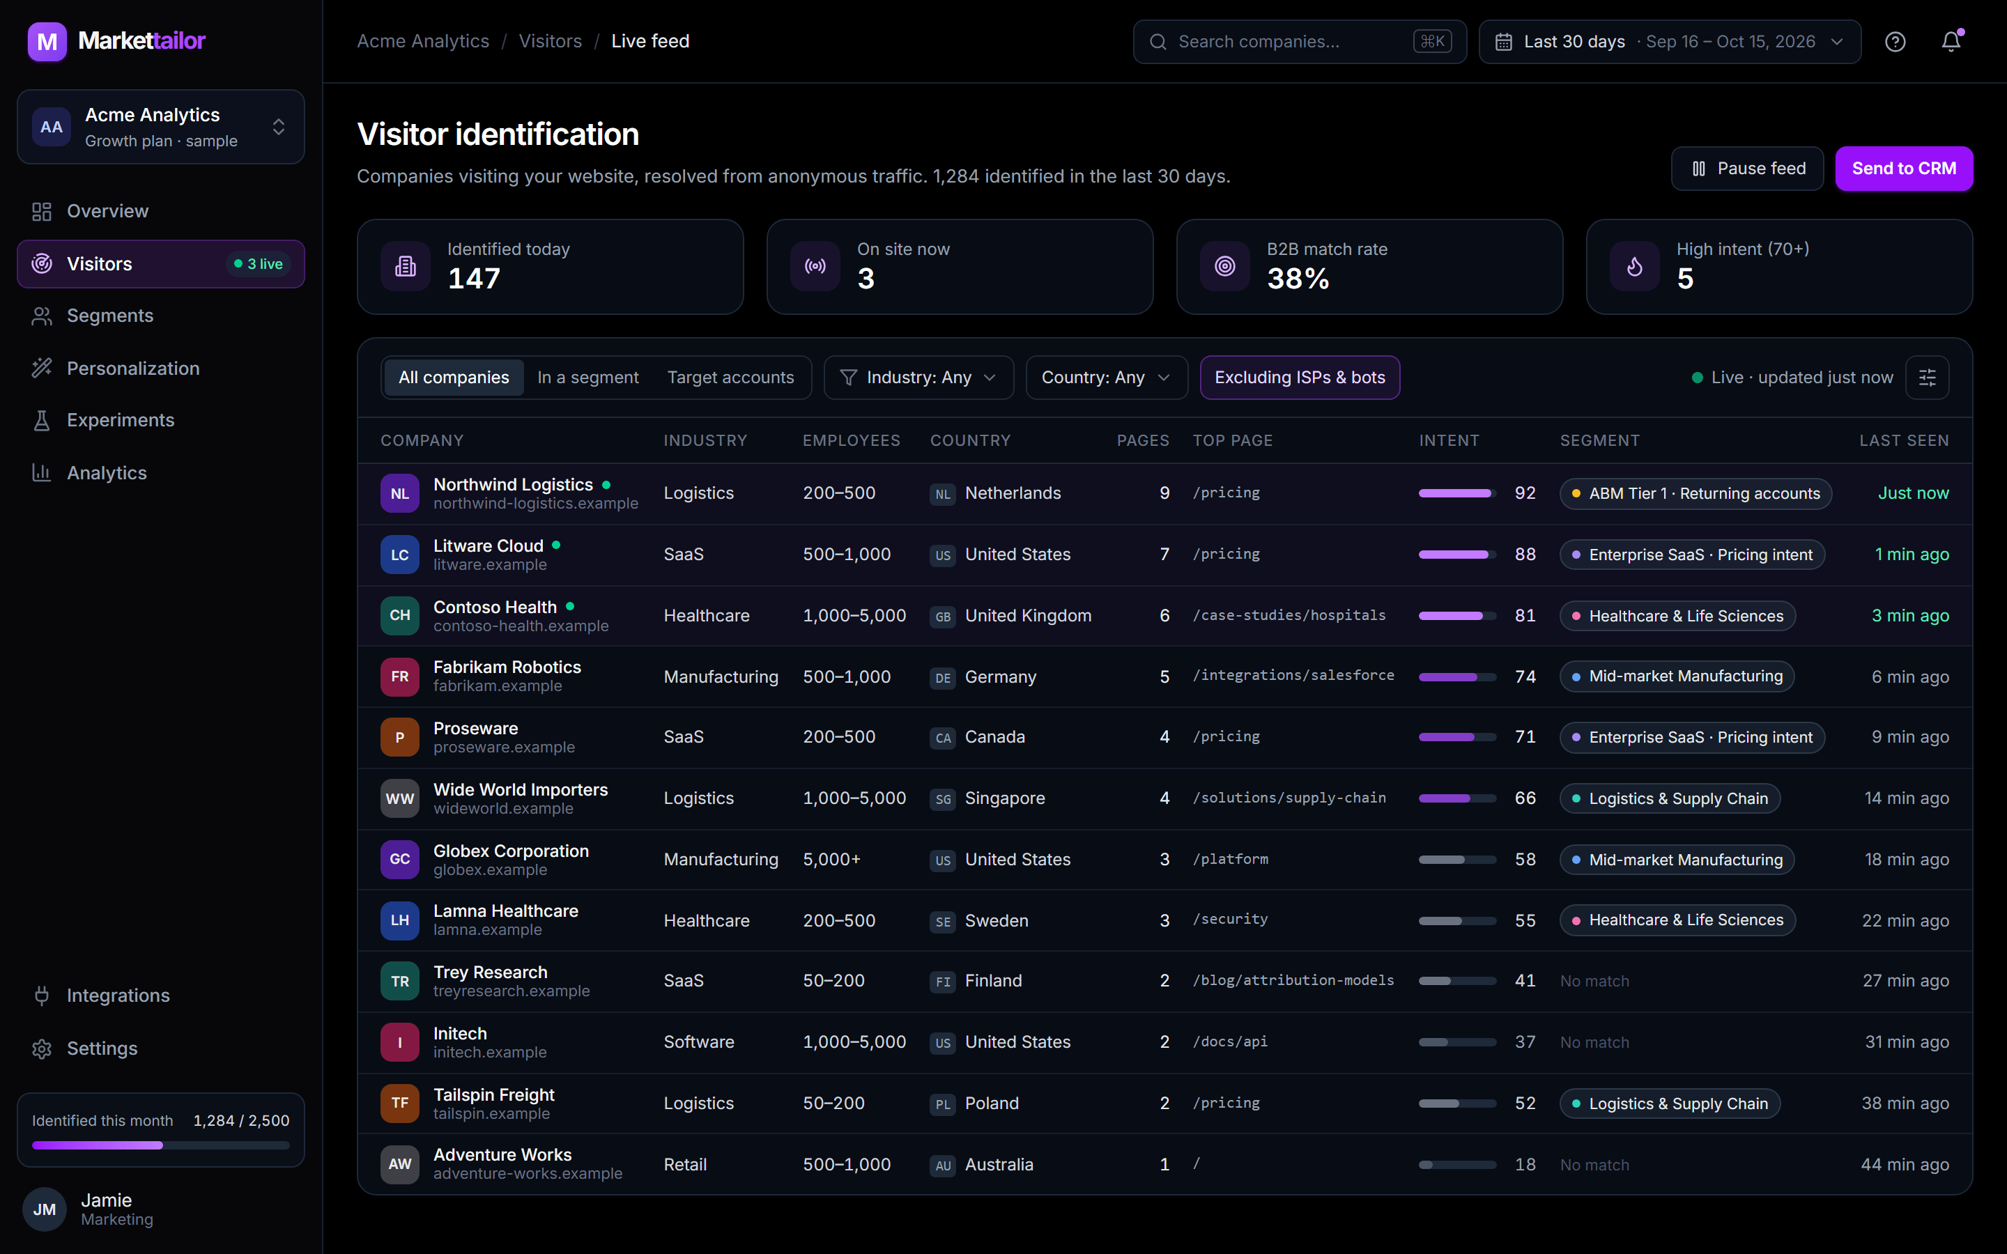
Task: Click the JM user avatar for Jamie
Action: point(45,1209)
